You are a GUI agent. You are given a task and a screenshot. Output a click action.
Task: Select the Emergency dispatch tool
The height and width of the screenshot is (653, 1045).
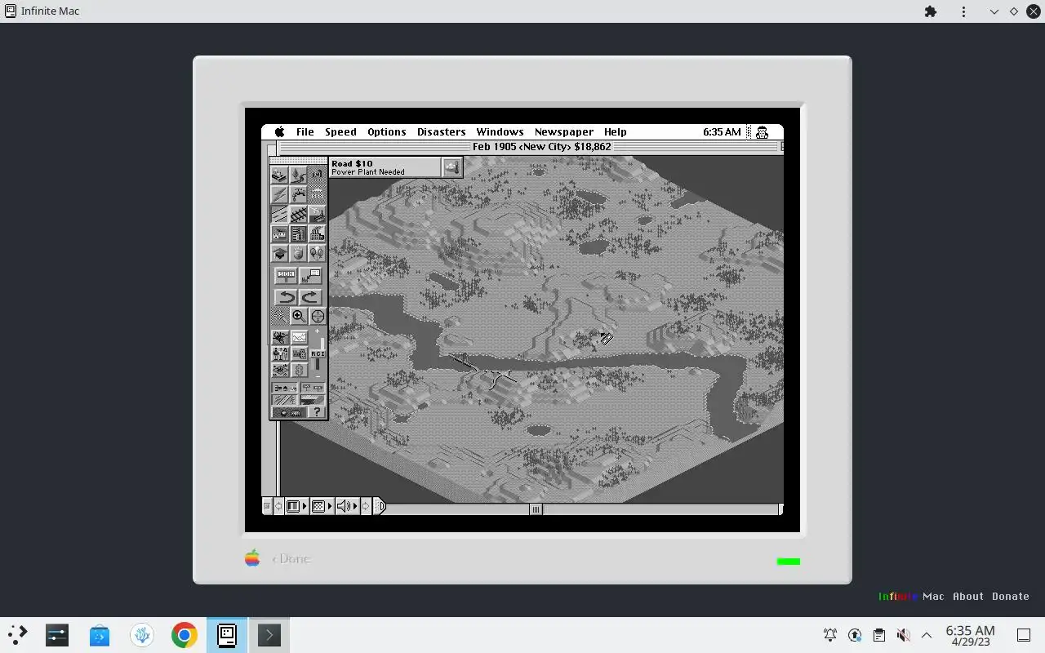coord(317,175)
